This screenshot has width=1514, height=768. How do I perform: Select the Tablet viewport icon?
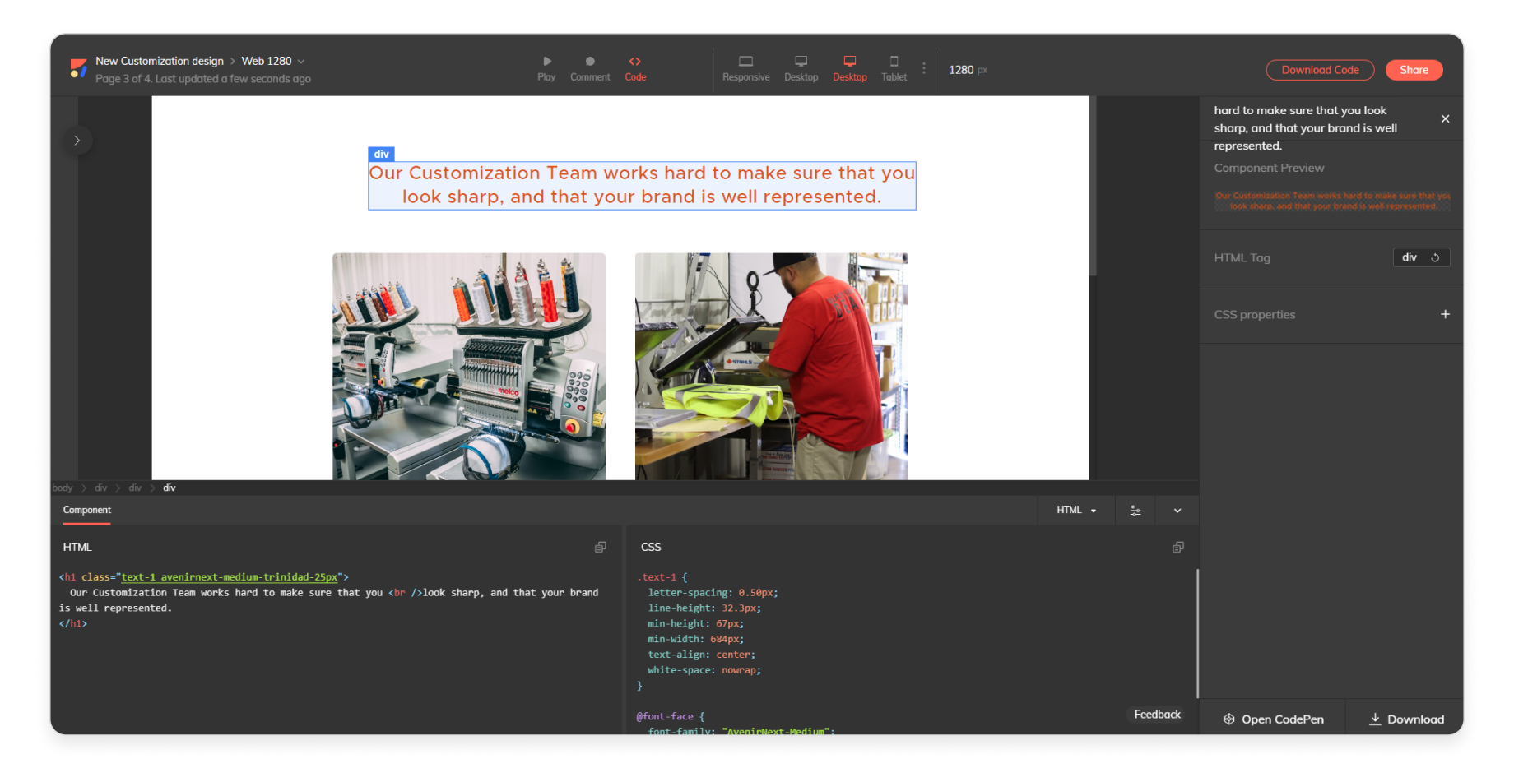[894, 62]
